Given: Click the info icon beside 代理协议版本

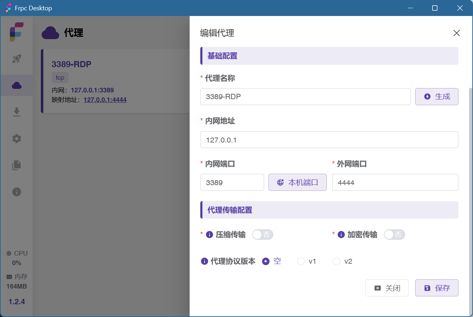Looking at the screenshot, I should click(x=205, y=262).
